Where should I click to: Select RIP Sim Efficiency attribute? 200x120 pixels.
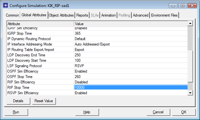40,82
